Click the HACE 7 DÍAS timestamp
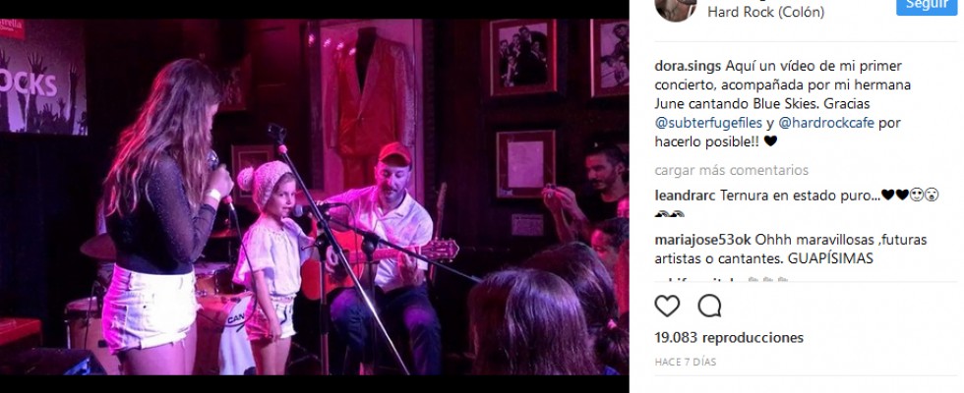This screenshot has width=964, height=393. pyautogui.click(x=685, y=363)
